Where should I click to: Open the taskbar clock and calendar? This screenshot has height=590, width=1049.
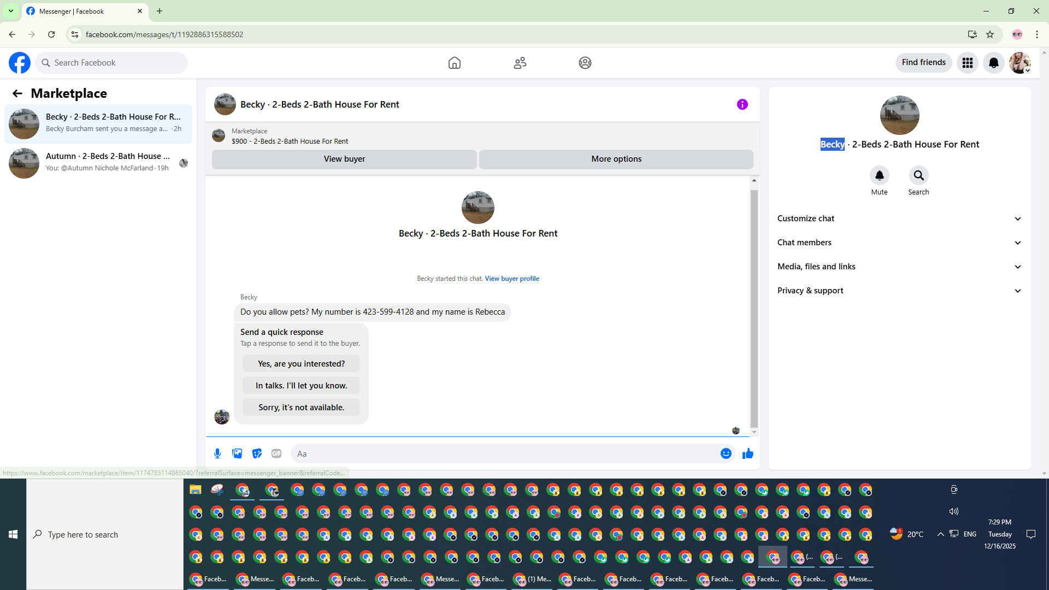pos(1000,534)
